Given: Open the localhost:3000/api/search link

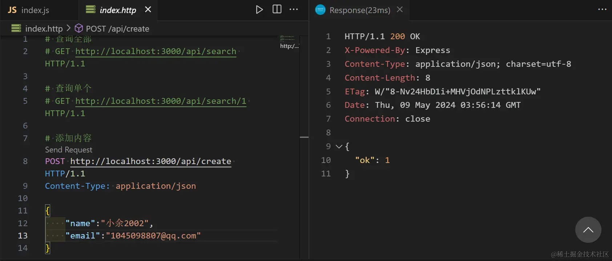Looking at the screenshot, I should [x=156, y=51].
